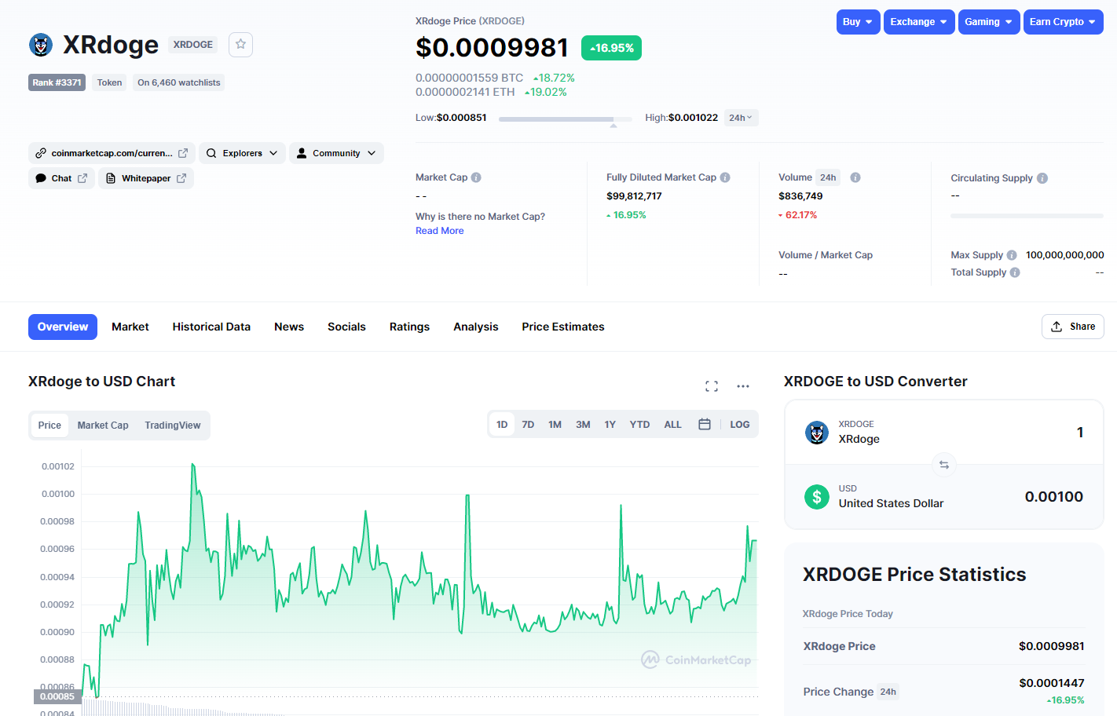
Task: Switch to the Socials tab
Action: coord(346,327)
